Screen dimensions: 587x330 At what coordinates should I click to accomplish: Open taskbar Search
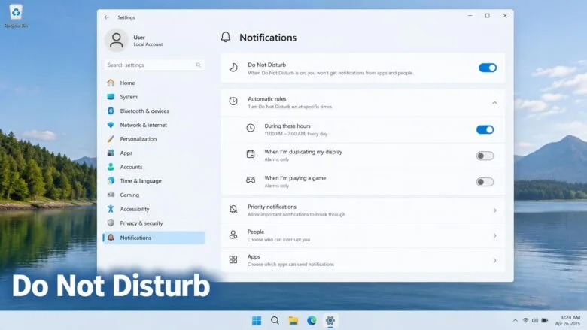(x=275, y=321)
